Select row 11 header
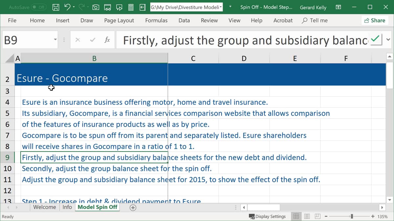This screenshot has width=394, height=221. pyautogui.click(x=7, y=179)
